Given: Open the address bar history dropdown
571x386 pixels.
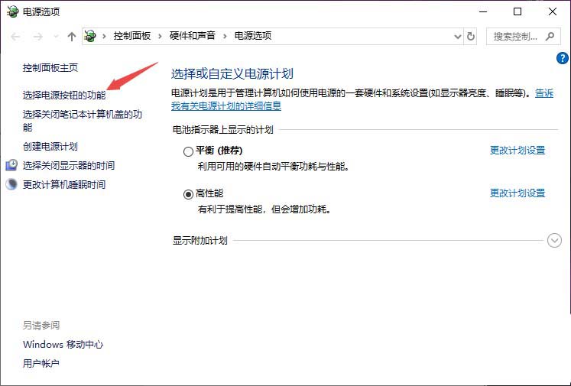Looking at the screenshot, I should (458, 37).
